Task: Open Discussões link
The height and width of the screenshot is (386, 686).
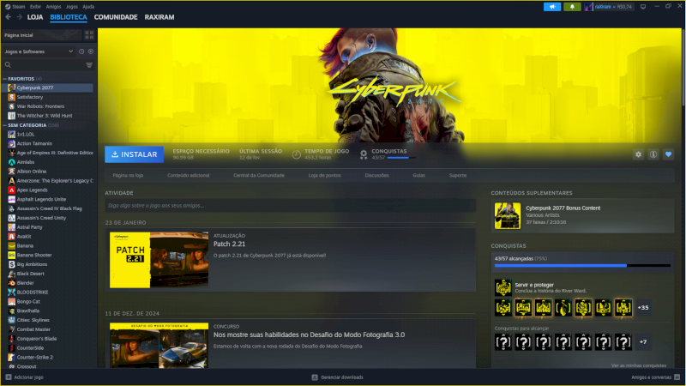Action: [376, 175]
